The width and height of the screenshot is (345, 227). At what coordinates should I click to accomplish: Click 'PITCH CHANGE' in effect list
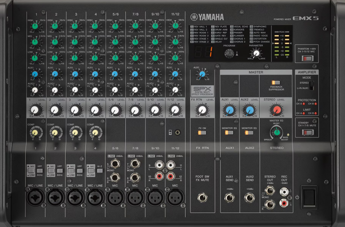click(260, 42)
